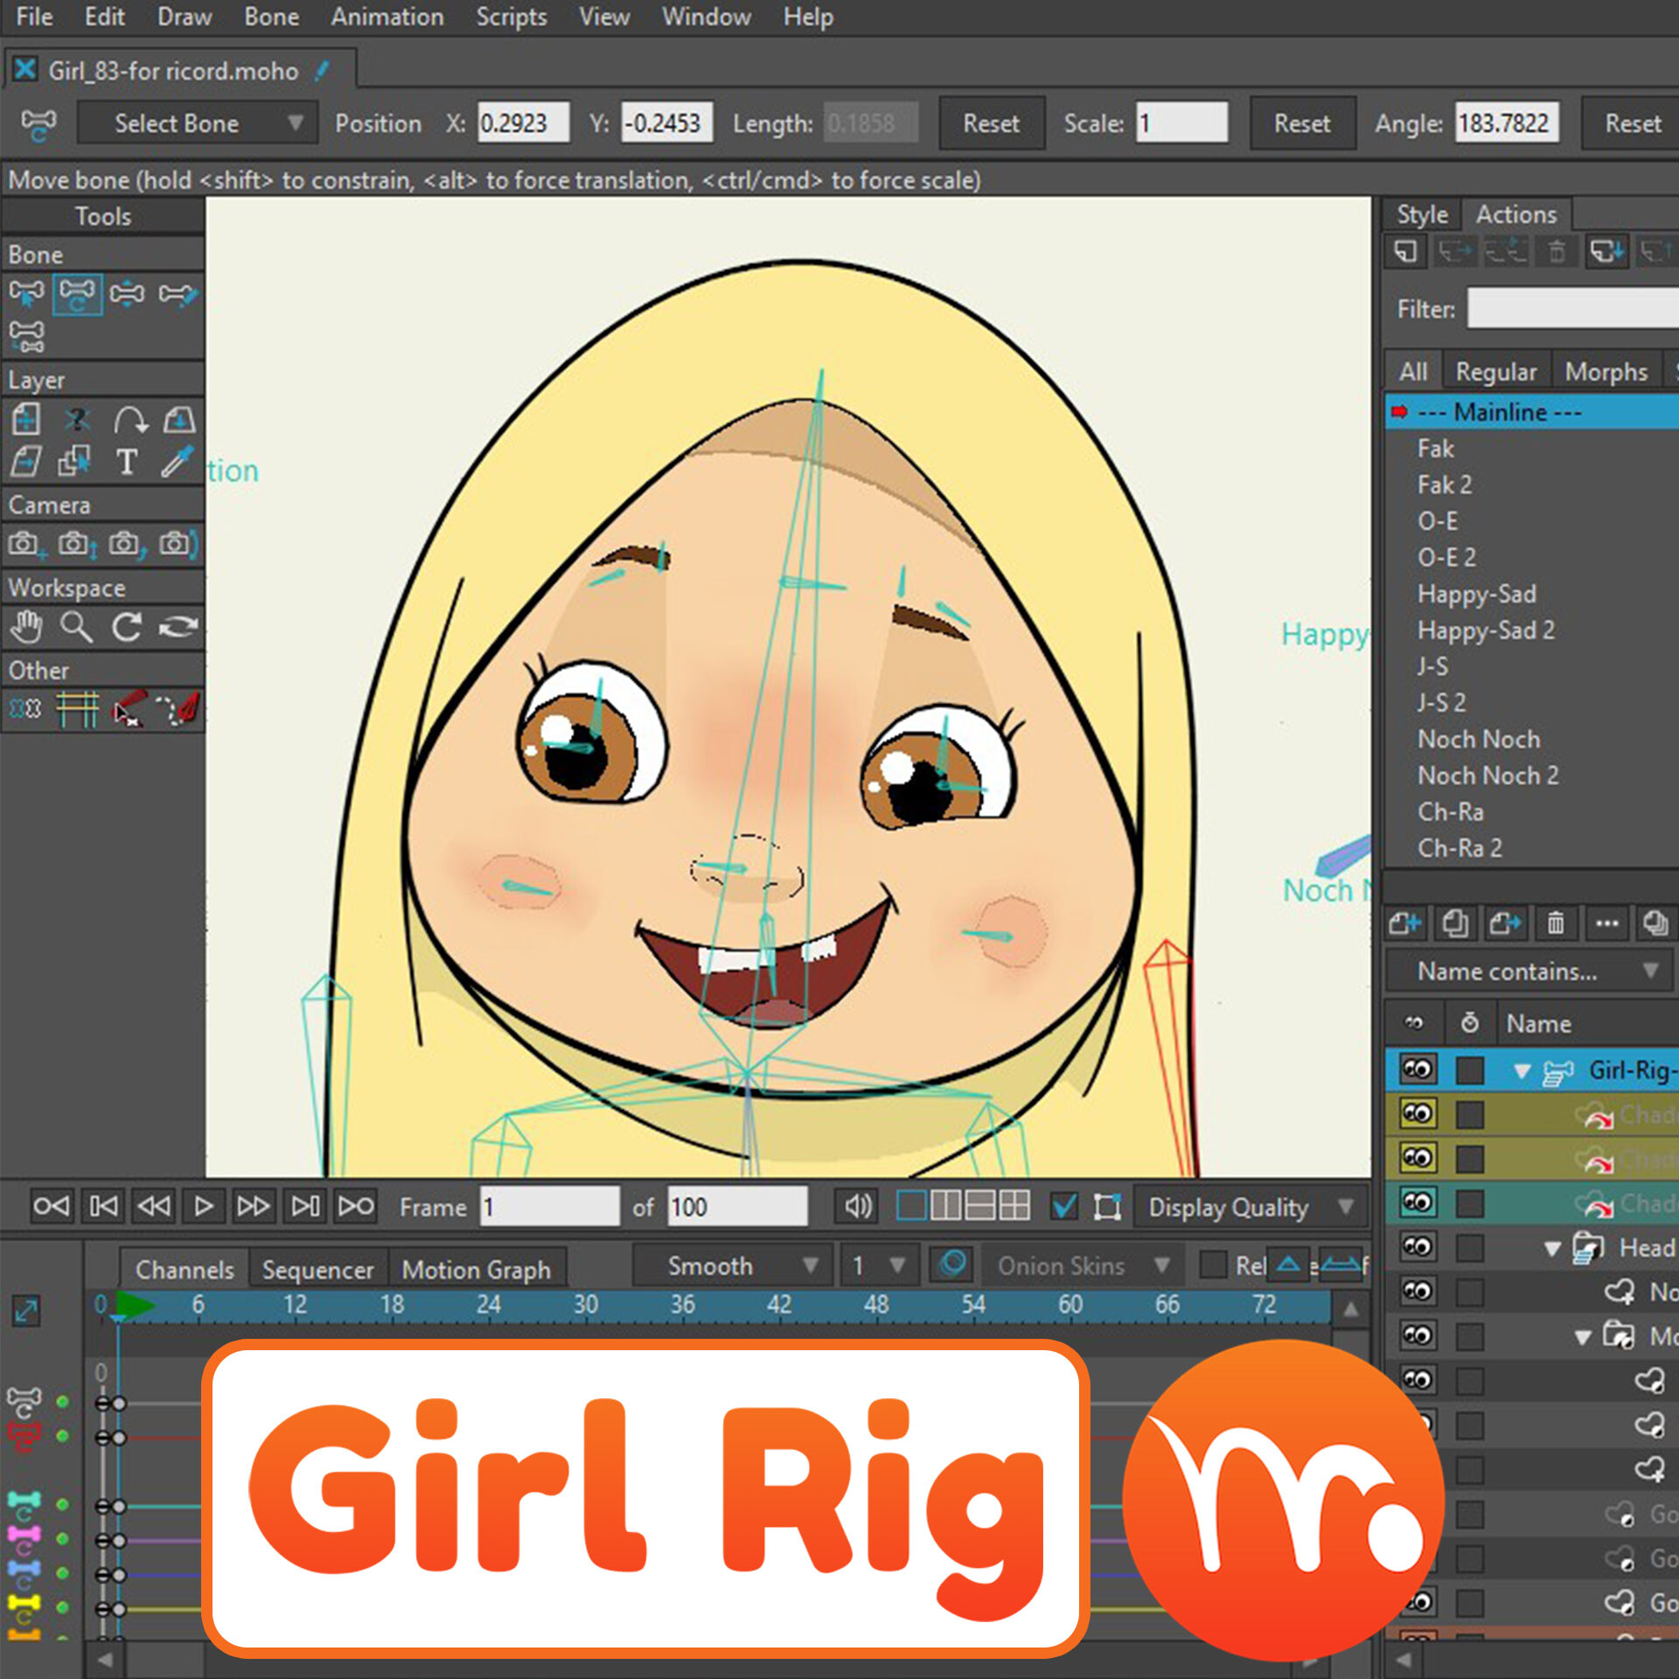
Task: Open the Animation menu
Action: (x=387, y=17)
